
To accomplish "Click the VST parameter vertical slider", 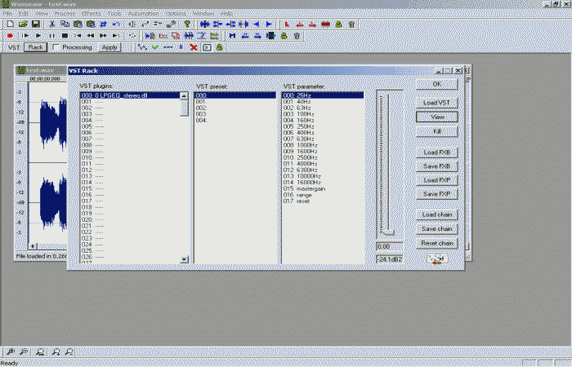I will [x=390, y=163].
